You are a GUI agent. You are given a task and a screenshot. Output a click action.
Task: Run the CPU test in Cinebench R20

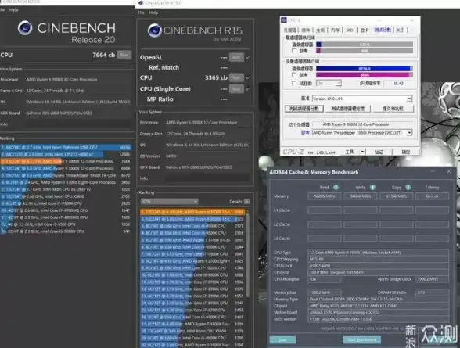124,55
